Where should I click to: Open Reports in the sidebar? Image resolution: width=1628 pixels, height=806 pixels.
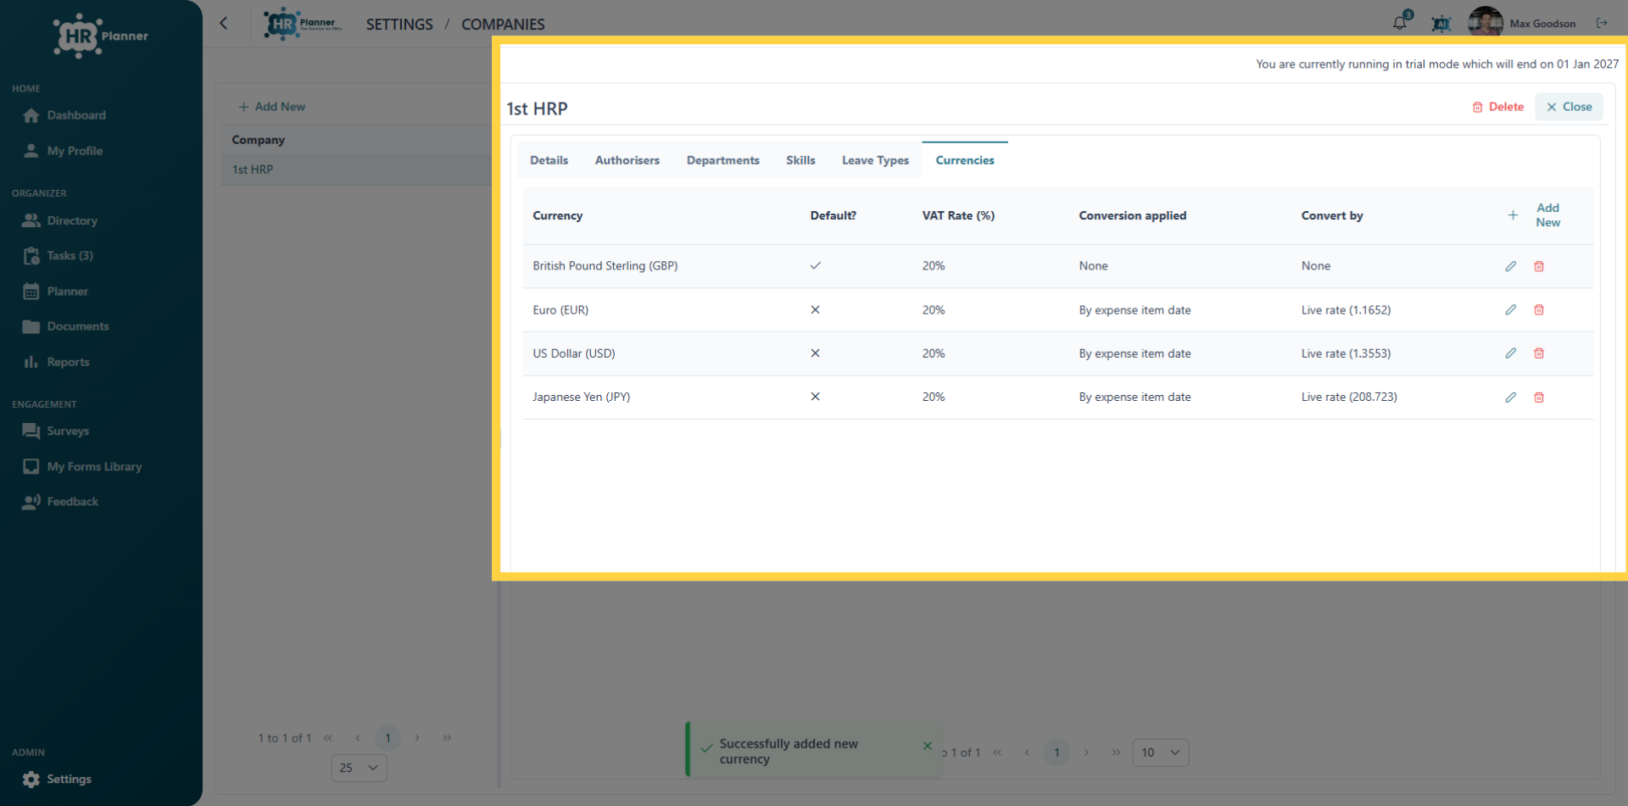68,362
